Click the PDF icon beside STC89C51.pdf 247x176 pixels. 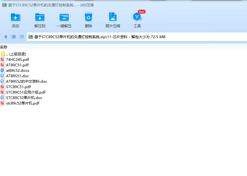point(2,87)
